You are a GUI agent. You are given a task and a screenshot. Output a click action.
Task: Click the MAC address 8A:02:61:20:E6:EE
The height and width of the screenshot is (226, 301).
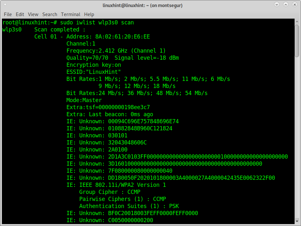[123, 37]
